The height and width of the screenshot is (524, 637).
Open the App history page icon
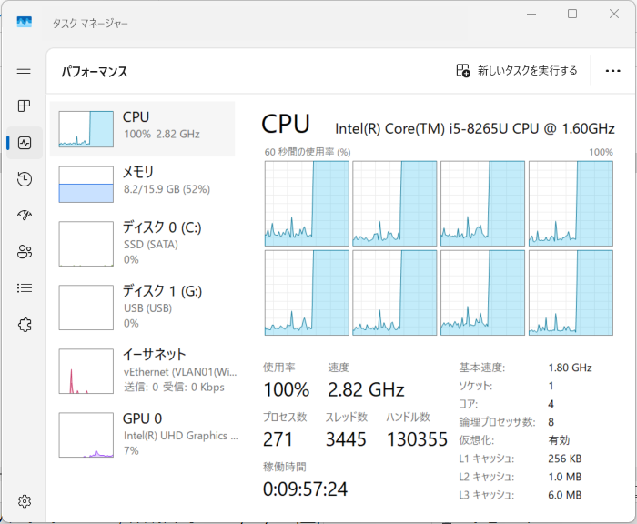point(25,179)
